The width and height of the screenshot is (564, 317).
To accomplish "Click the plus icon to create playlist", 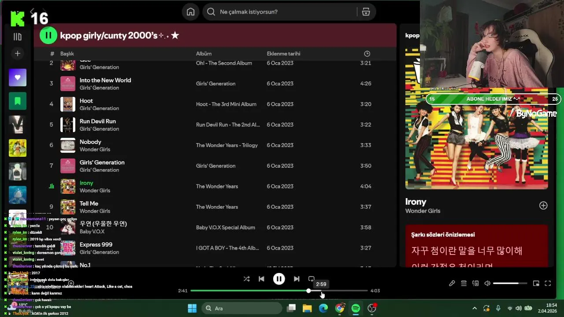I will [18, 54].
